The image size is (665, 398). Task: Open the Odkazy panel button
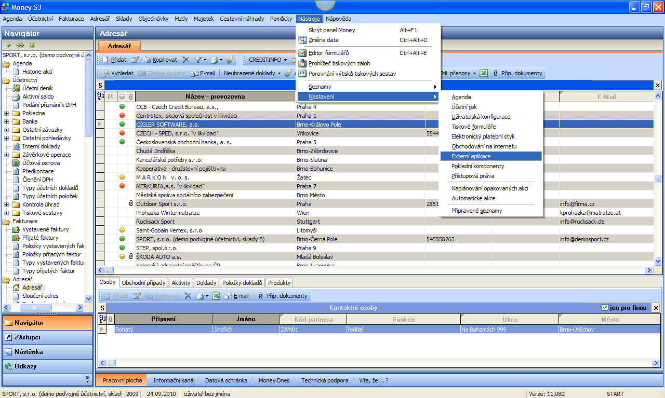tap(47, 366)
